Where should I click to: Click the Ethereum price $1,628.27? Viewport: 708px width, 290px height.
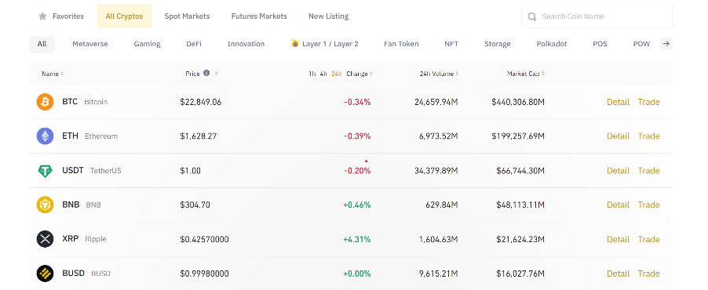(x=199, y=136)
